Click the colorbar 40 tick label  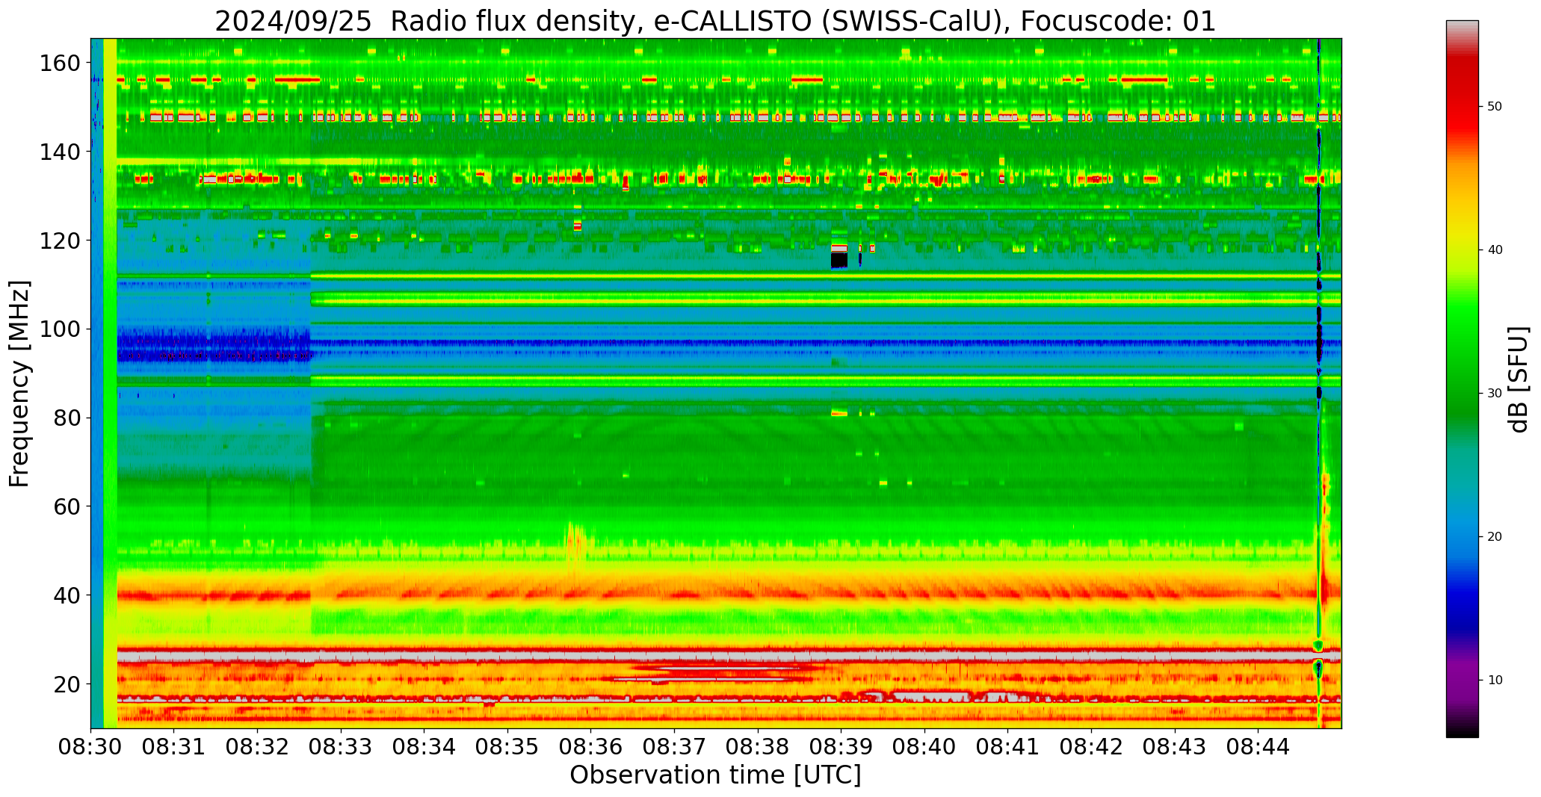1495,250
